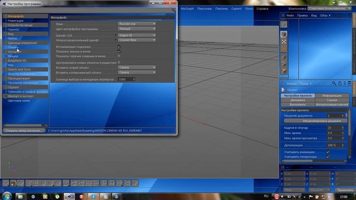
Task: Open the Справка menu
Action: click(262, 9)
